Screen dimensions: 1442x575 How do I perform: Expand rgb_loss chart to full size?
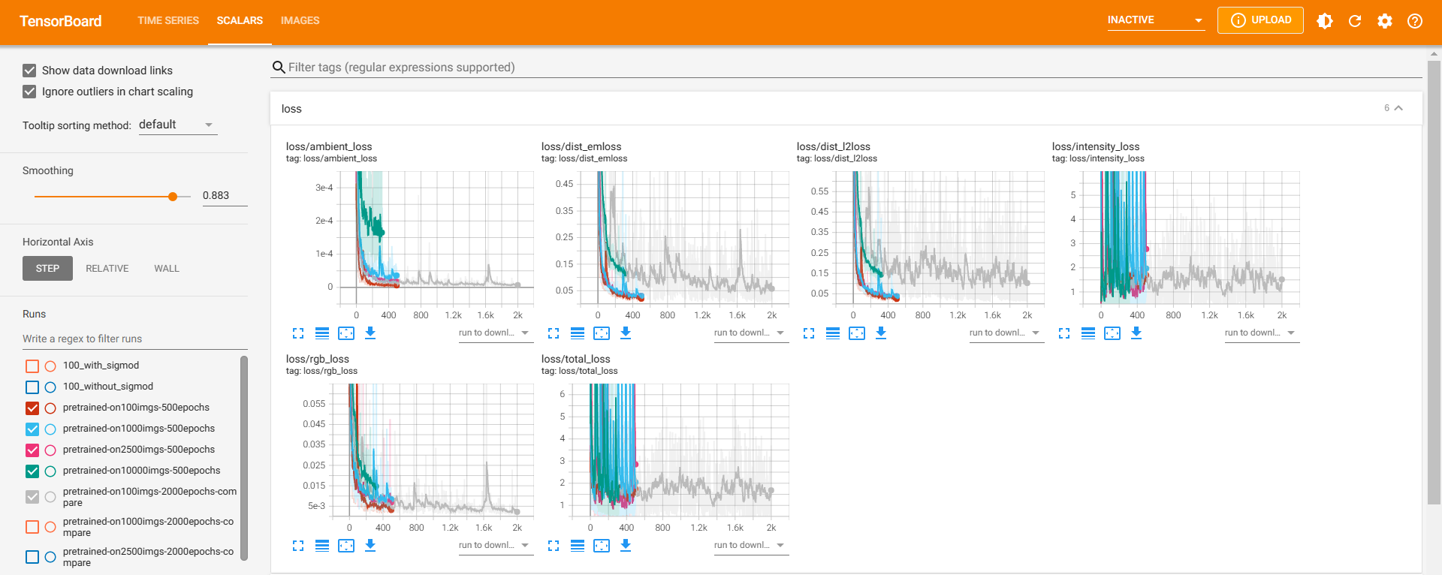[x=298, y=546]
